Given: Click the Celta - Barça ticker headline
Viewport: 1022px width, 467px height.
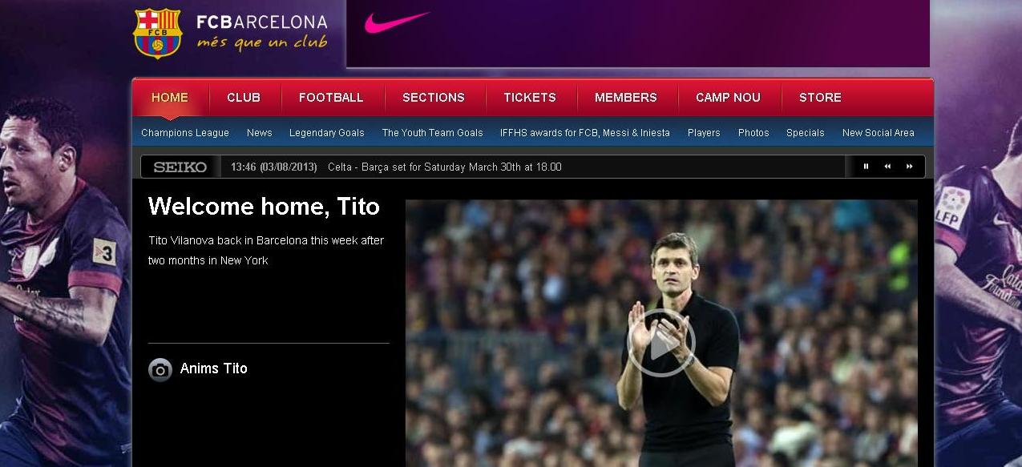Looking at the screenshot, I should point(444,167).
